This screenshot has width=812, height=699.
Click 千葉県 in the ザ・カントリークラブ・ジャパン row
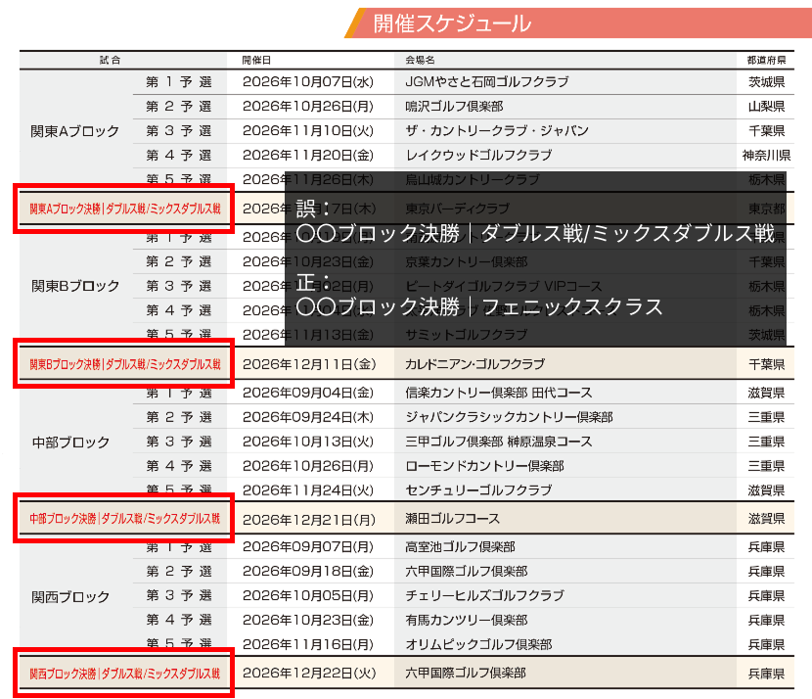click(x=766, y=130)
